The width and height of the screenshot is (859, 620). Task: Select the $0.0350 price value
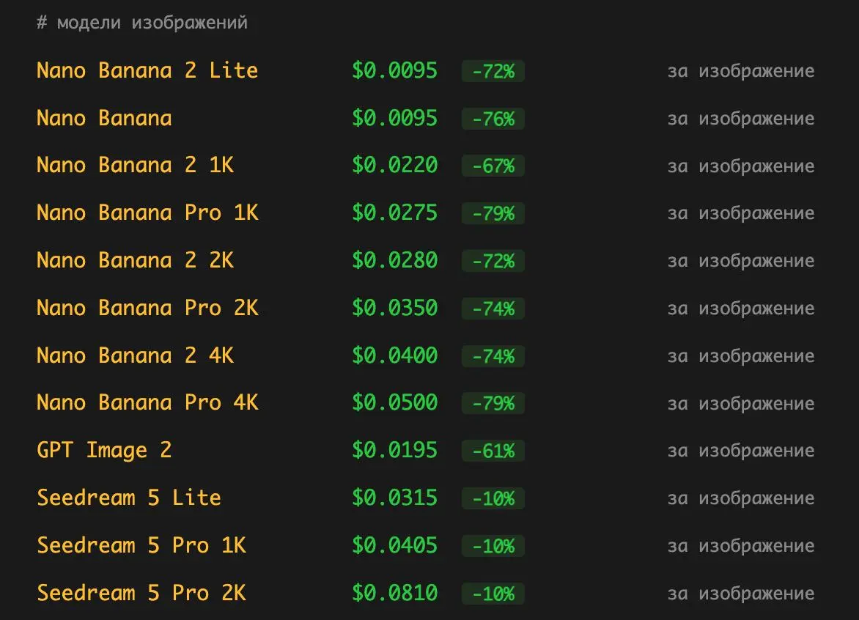[x=394, y=309]
